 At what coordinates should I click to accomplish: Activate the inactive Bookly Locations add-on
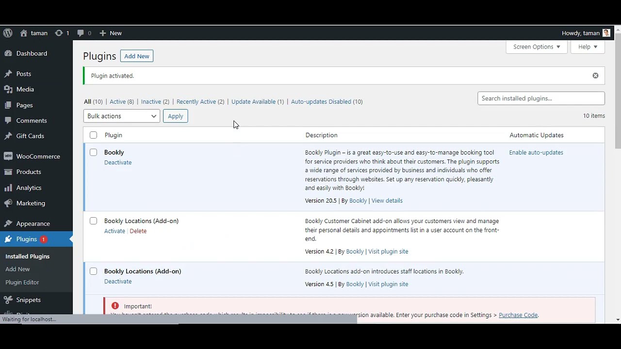click(114, 231)
